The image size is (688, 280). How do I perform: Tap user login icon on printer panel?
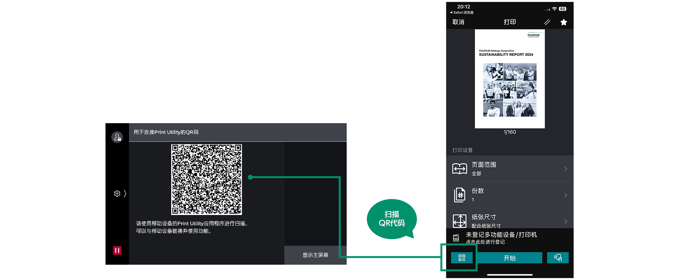pos(117,137)
